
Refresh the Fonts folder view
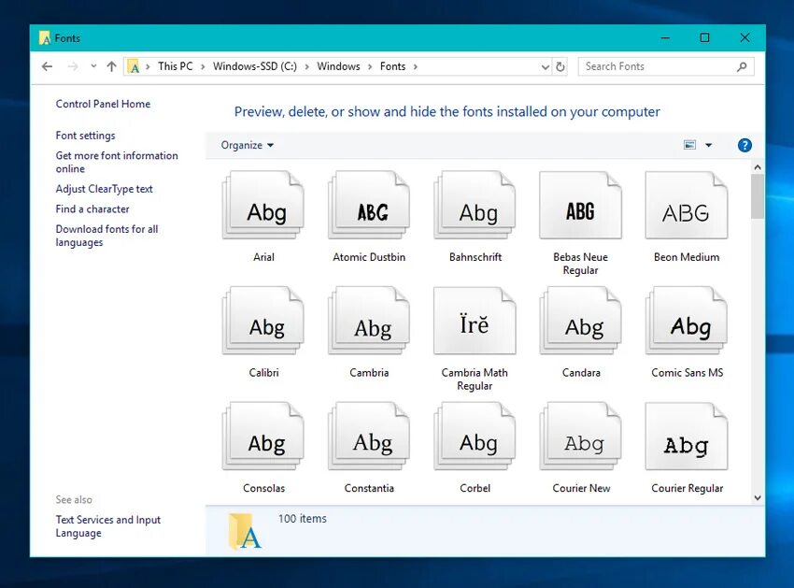pyautogui.click(x=560, y=66)
